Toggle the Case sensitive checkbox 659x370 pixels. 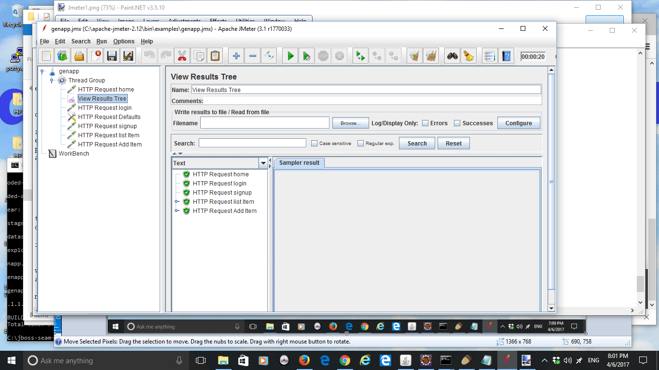[314, 144]
